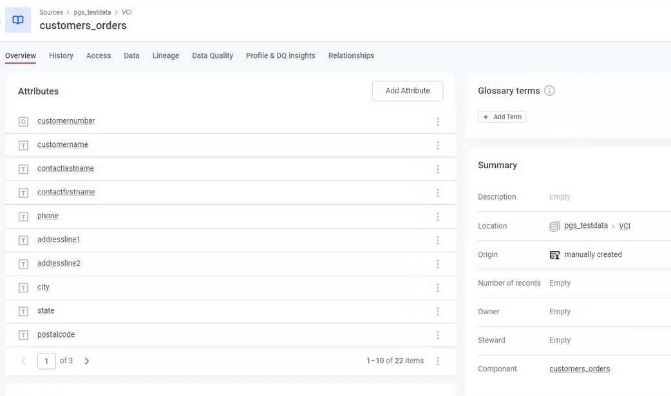Click the catalog book icon beside customers_orders
Image resolution: width=671 pixels, height=396 pixels.
coord(18,20)
